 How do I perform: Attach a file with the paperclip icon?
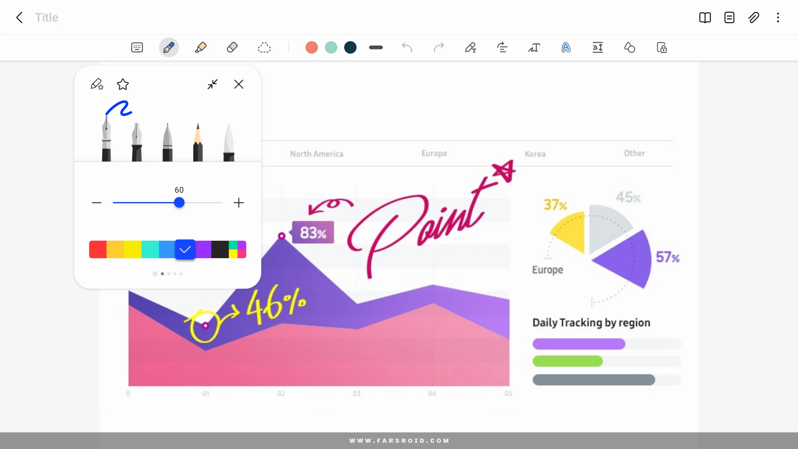754,17
